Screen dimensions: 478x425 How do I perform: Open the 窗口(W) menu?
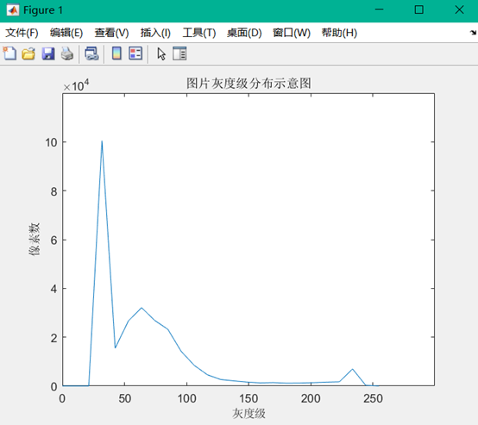tap(292, 33)
